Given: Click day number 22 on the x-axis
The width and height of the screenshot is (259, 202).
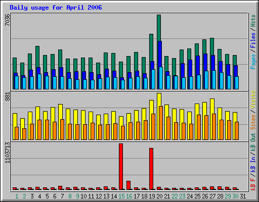Looking at the screenshot, I should click(175, 196).
